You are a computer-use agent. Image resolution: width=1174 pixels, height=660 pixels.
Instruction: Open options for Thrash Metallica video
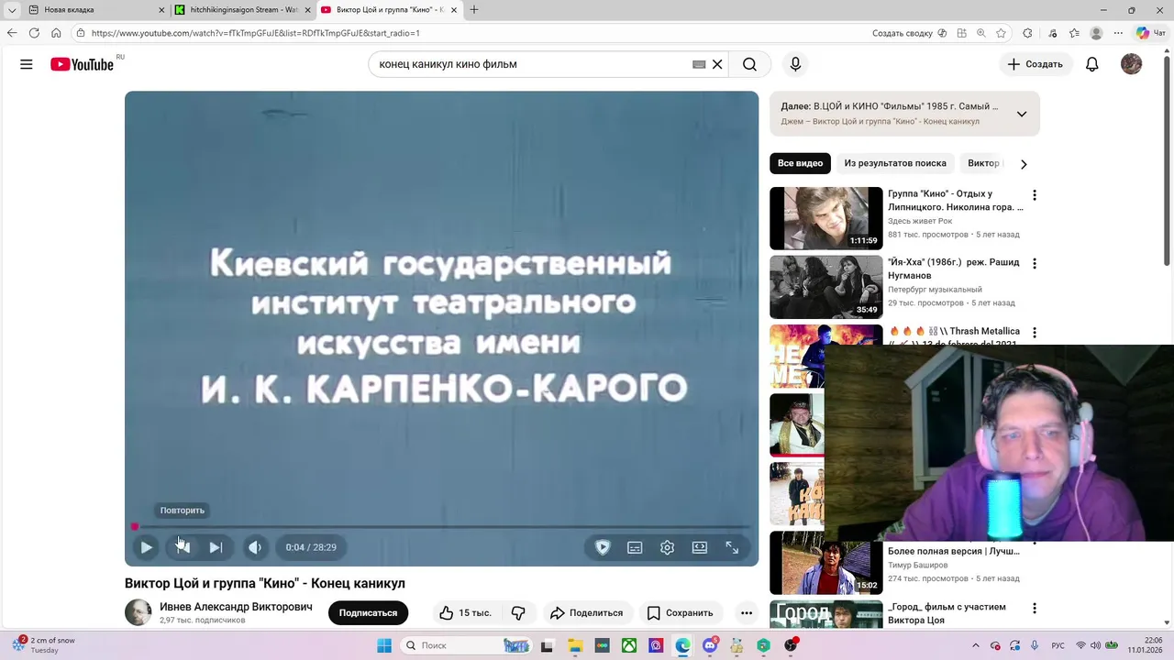1035,333
